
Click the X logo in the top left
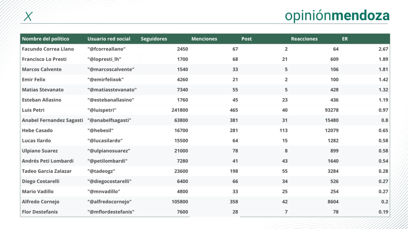28,16
